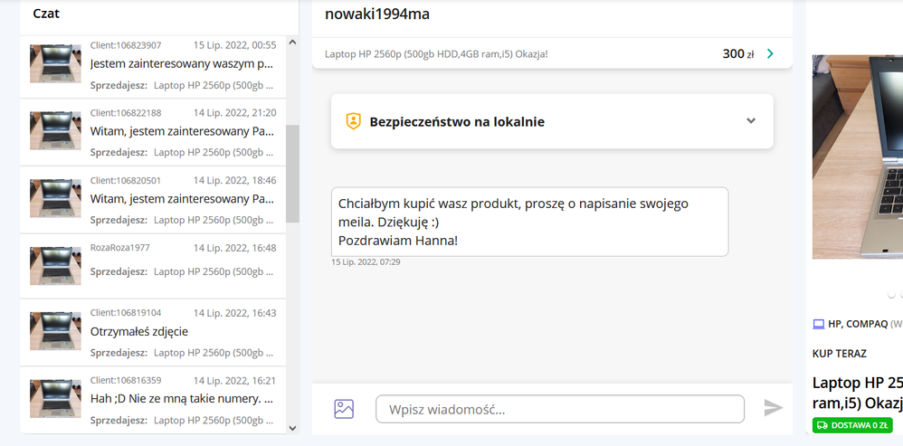Click the username nowaki1994ma
The height and width of the screenshot is (446, 903).
click(377, 14)
